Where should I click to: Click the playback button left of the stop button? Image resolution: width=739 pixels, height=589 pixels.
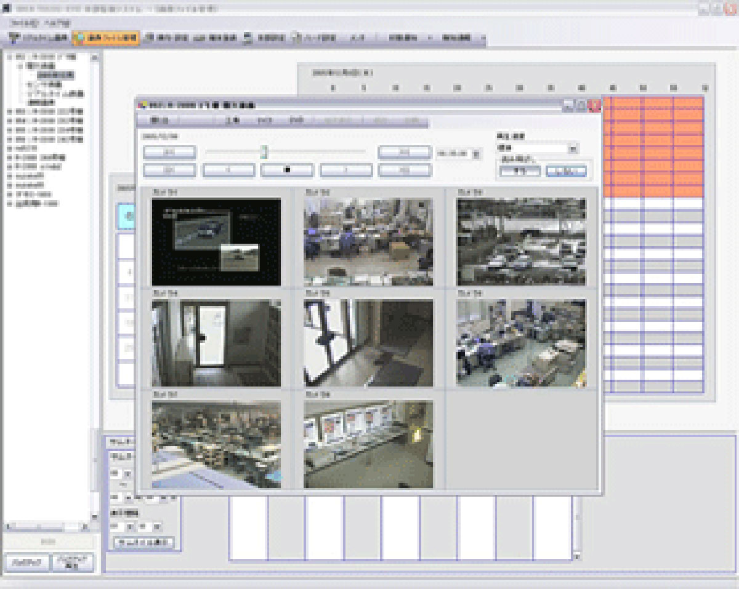228,170
